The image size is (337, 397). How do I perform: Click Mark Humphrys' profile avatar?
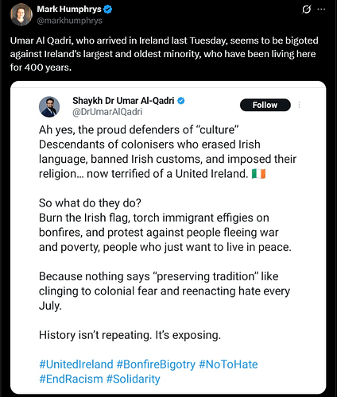coord(21,14)
